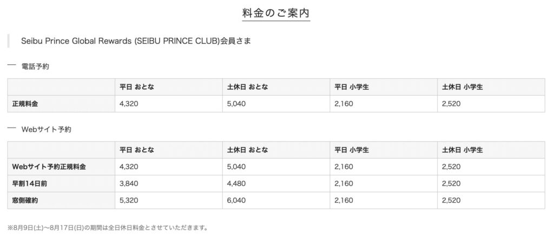
Task: Select the Seibu Prince Global Rewards member heading
Action: (136, 41)
